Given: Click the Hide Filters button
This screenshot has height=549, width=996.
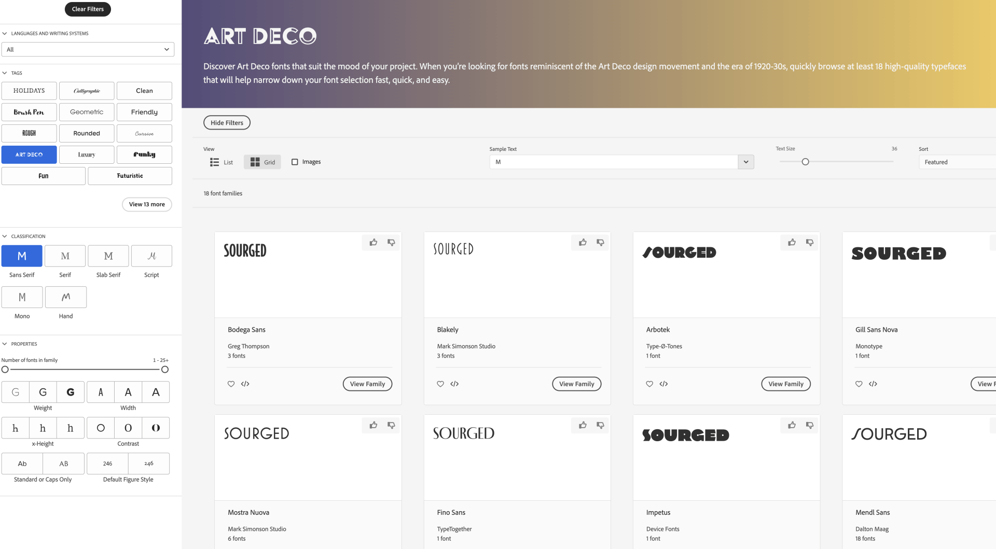Looking at the screenshot, I should point(227,123).
